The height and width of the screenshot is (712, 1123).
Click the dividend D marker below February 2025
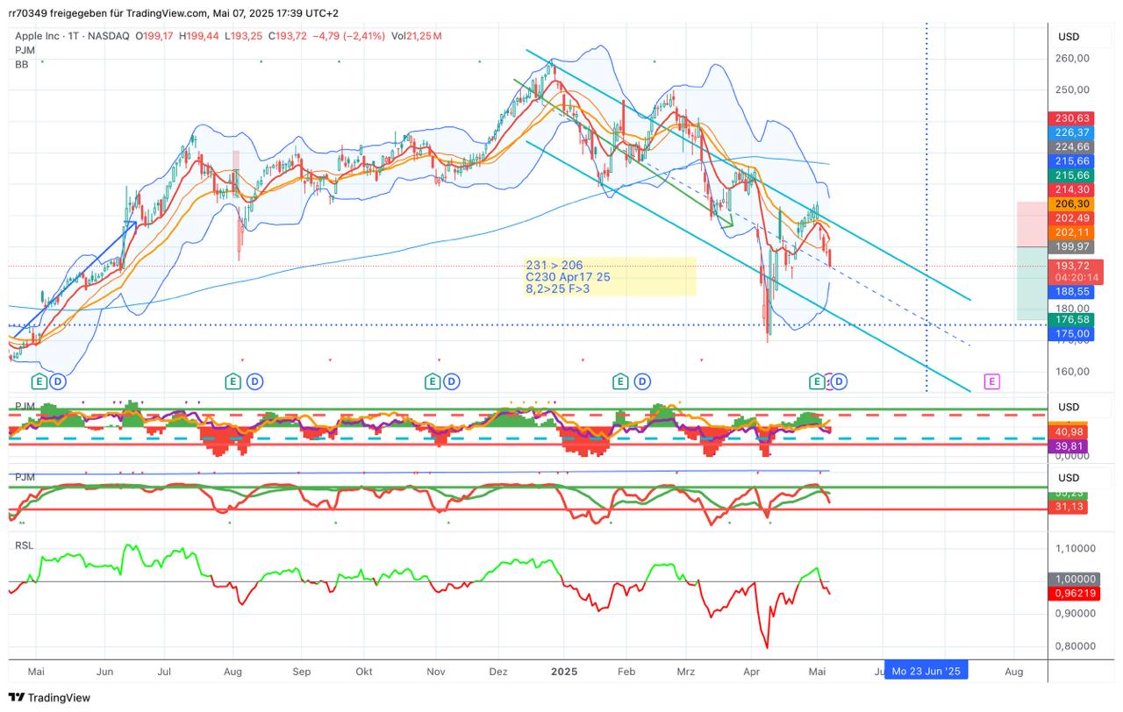(642, 381)
